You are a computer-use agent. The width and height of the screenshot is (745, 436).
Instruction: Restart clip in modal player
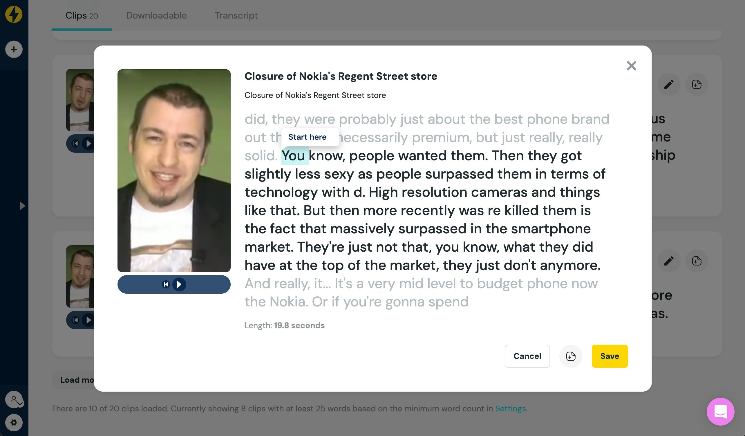click(x=166, y=284)
